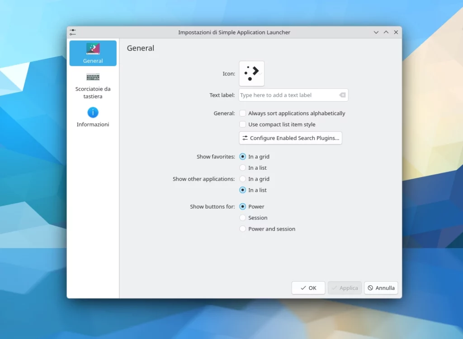Select the Power radio button
463x339 pixels.
click(x=243, y=207)
